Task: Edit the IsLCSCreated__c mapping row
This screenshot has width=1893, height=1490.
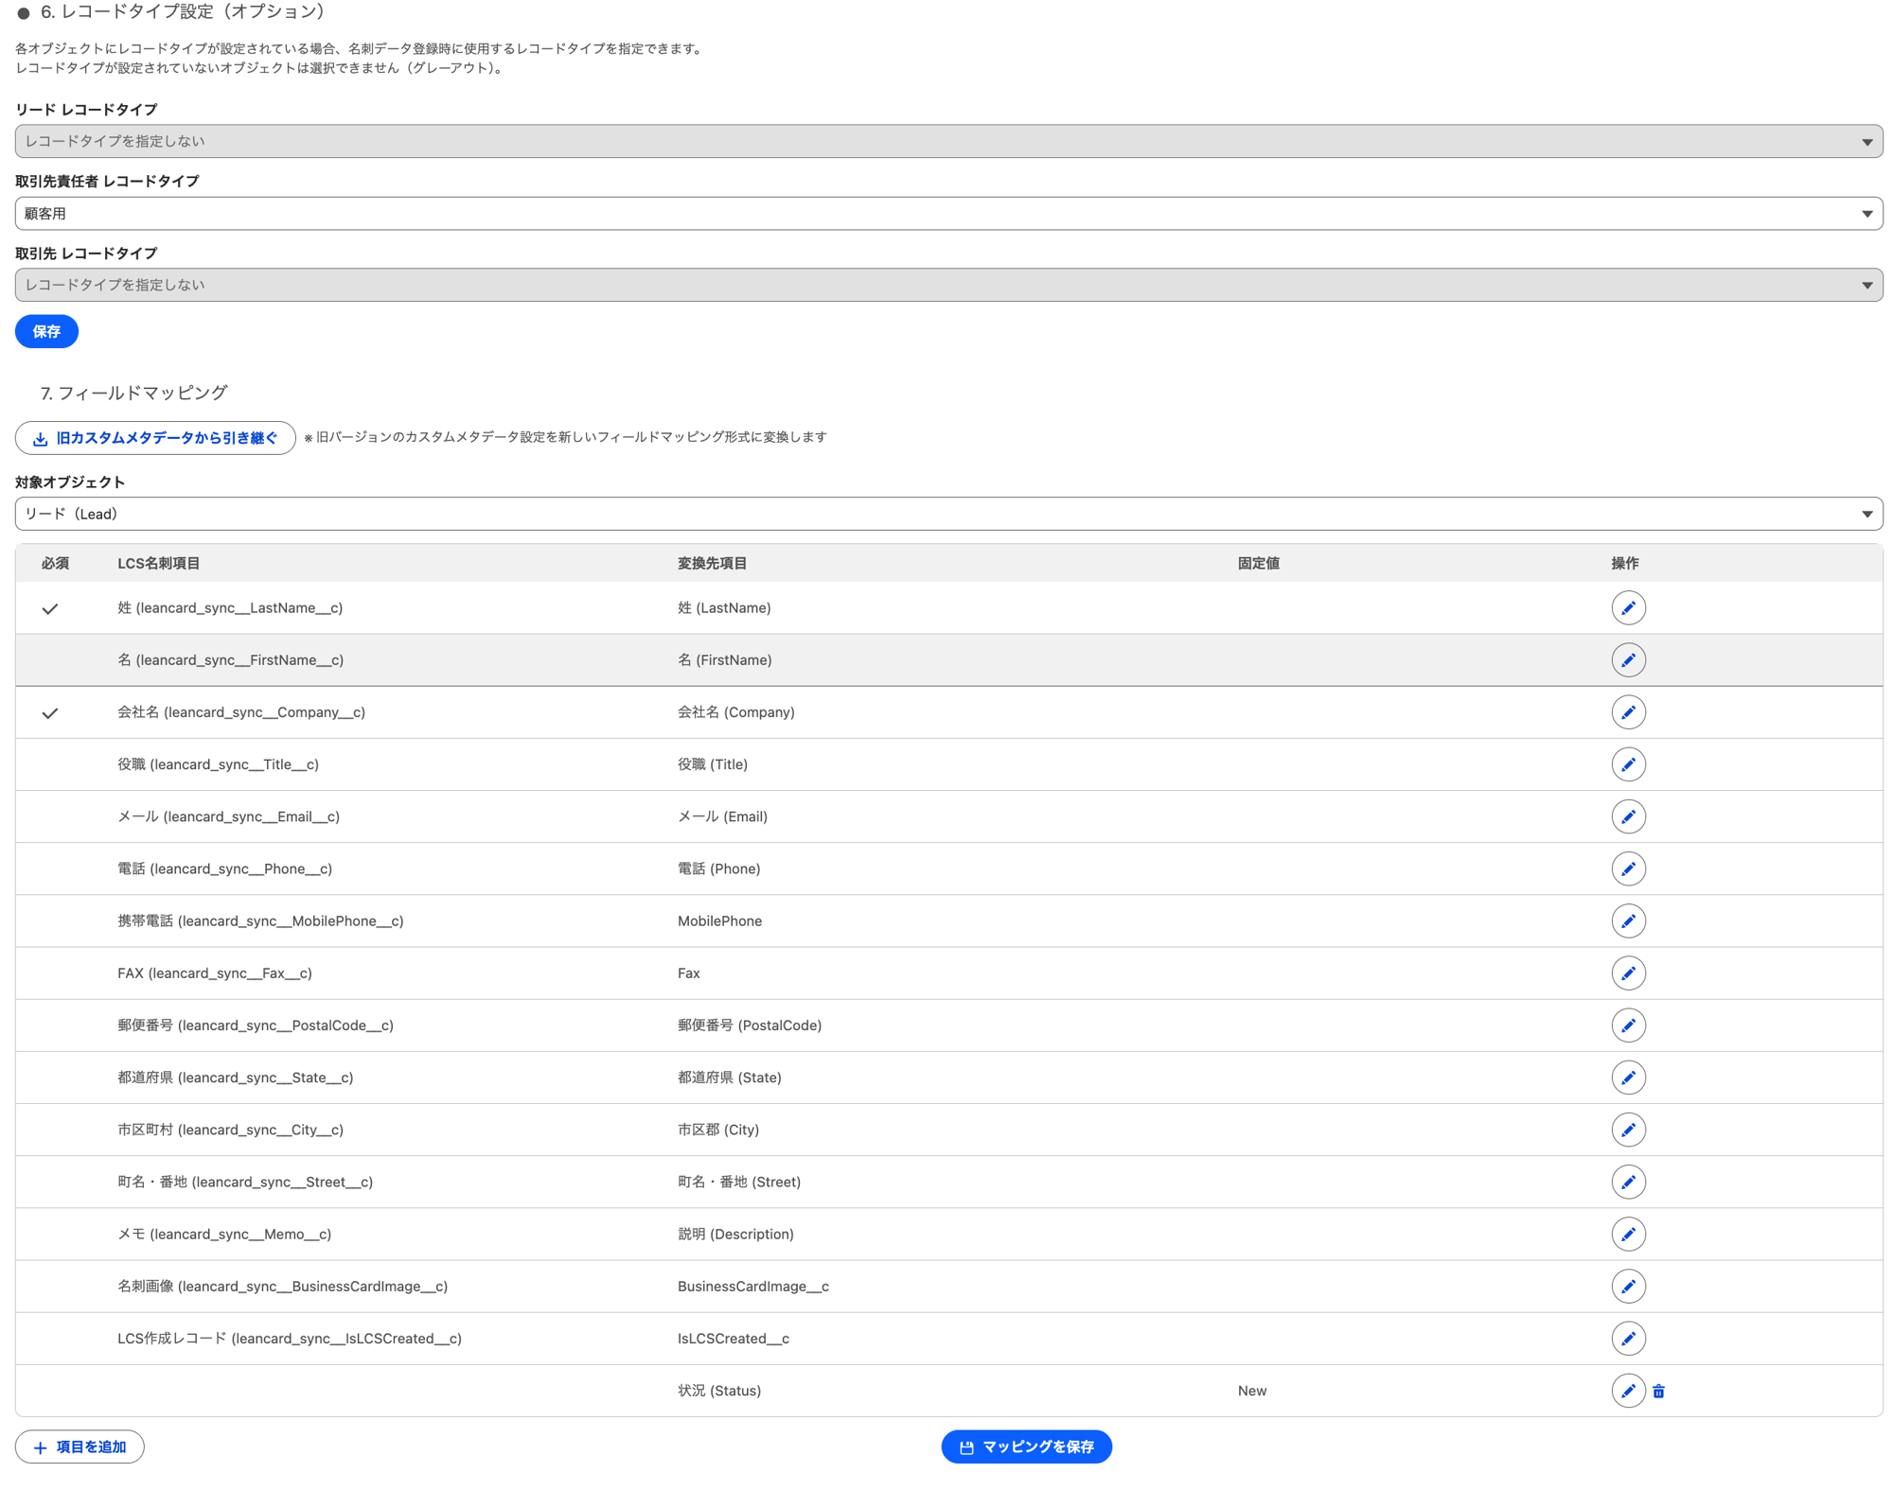Action: click(1628, 1339)
